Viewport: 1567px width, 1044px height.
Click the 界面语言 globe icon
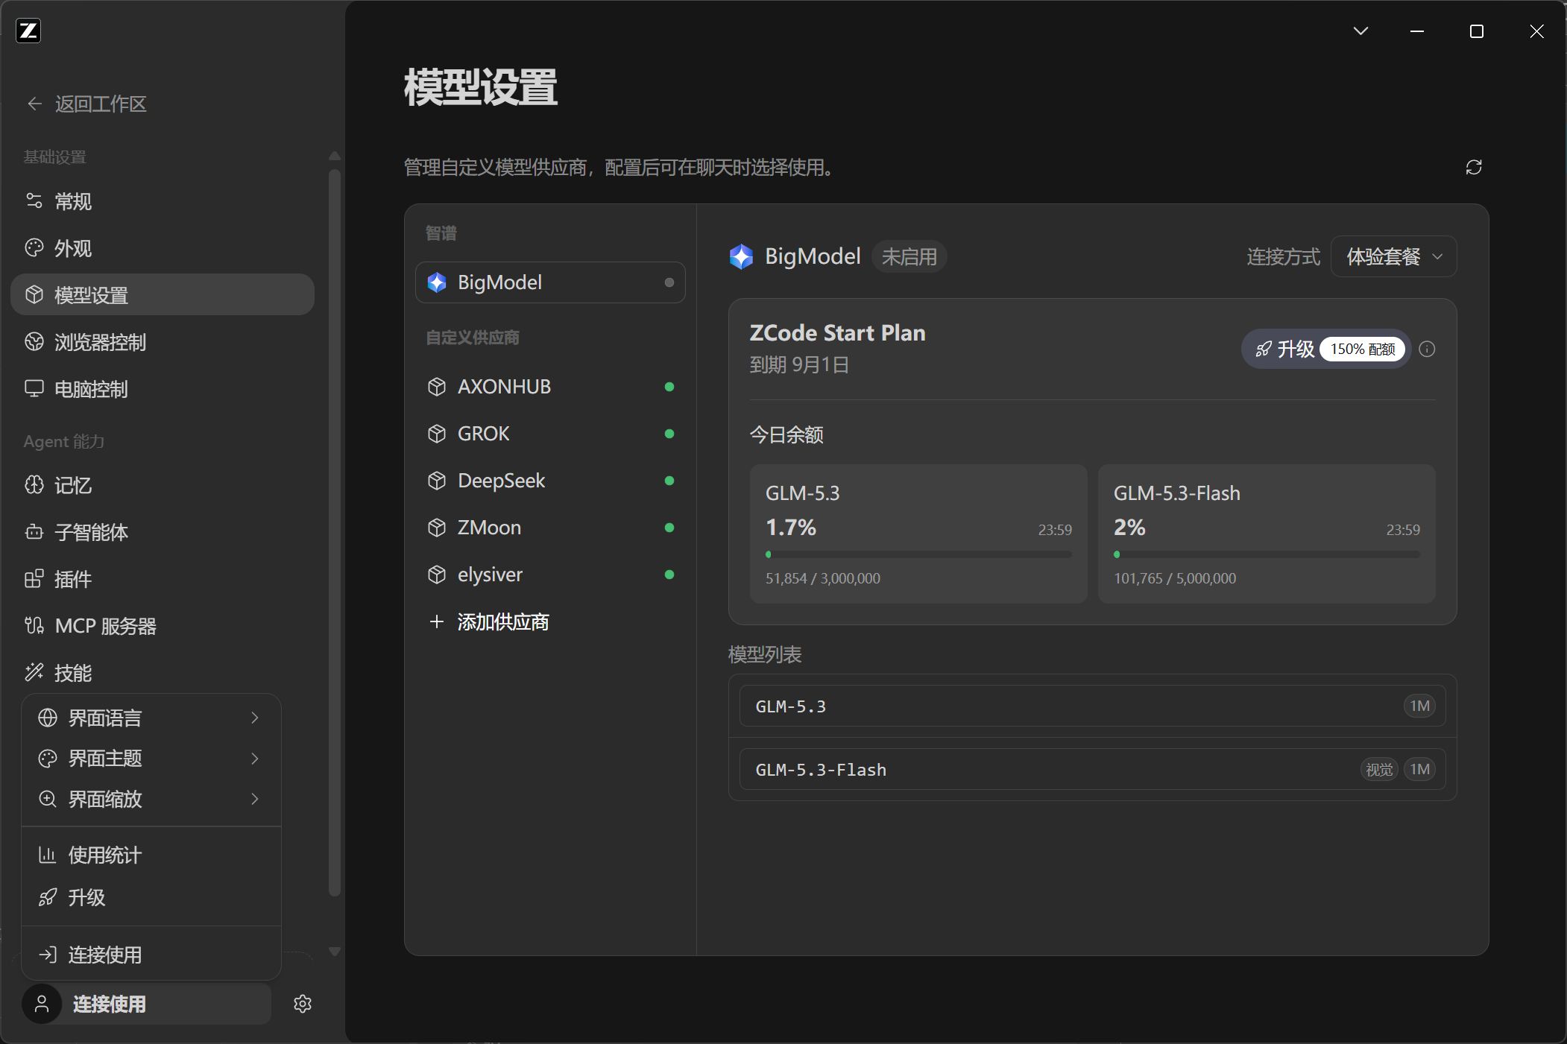tap(48, 718)
